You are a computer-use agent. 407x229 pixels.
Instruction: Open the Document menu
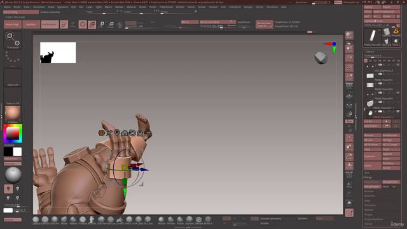[x=39, y=7]
